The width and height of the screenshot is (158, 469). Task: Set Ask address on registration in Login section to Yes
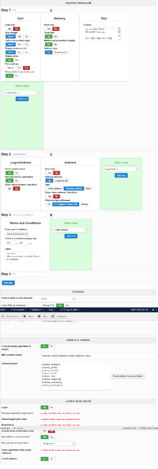point(45,437)
